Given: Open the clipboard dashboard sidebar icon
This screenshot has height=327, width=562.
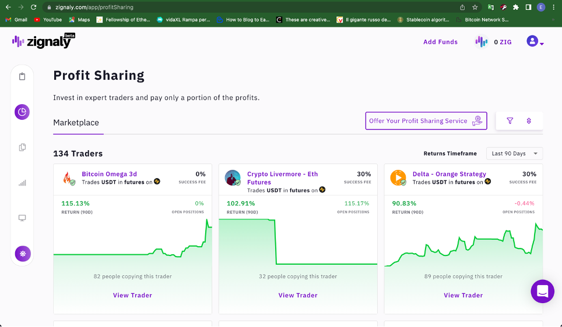Looking at the screenshot, I should [x=22, y=77].
